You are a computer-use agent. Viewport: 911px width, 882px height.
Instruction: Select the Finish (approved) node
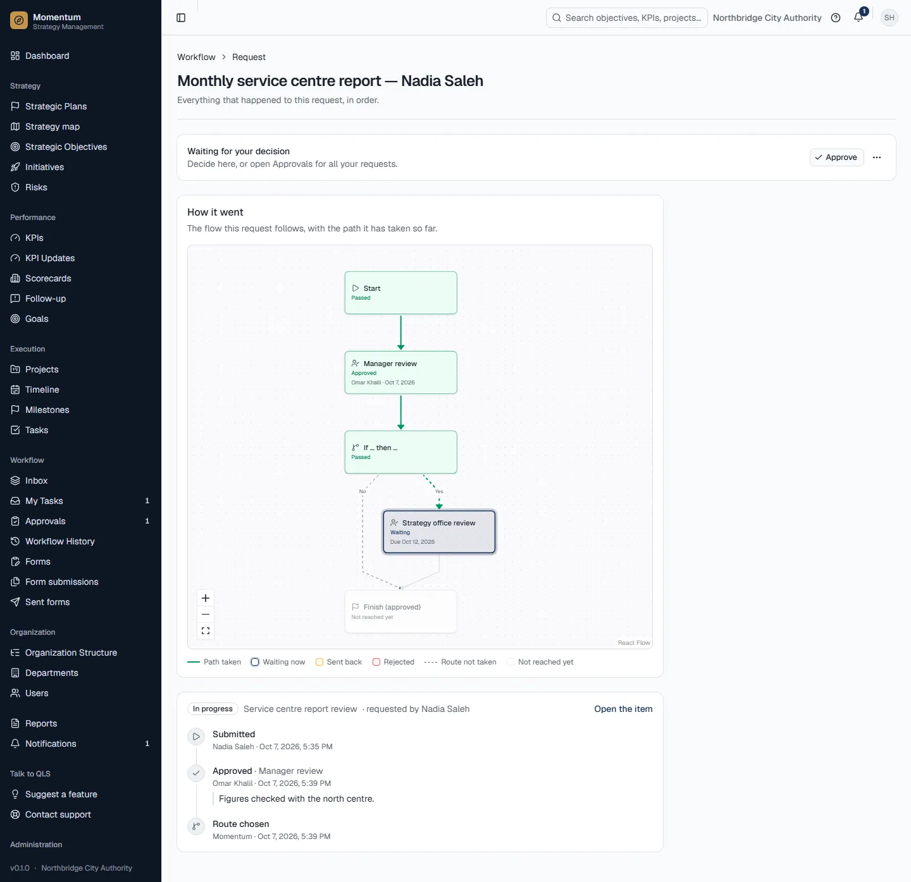(x=400, y=611)
